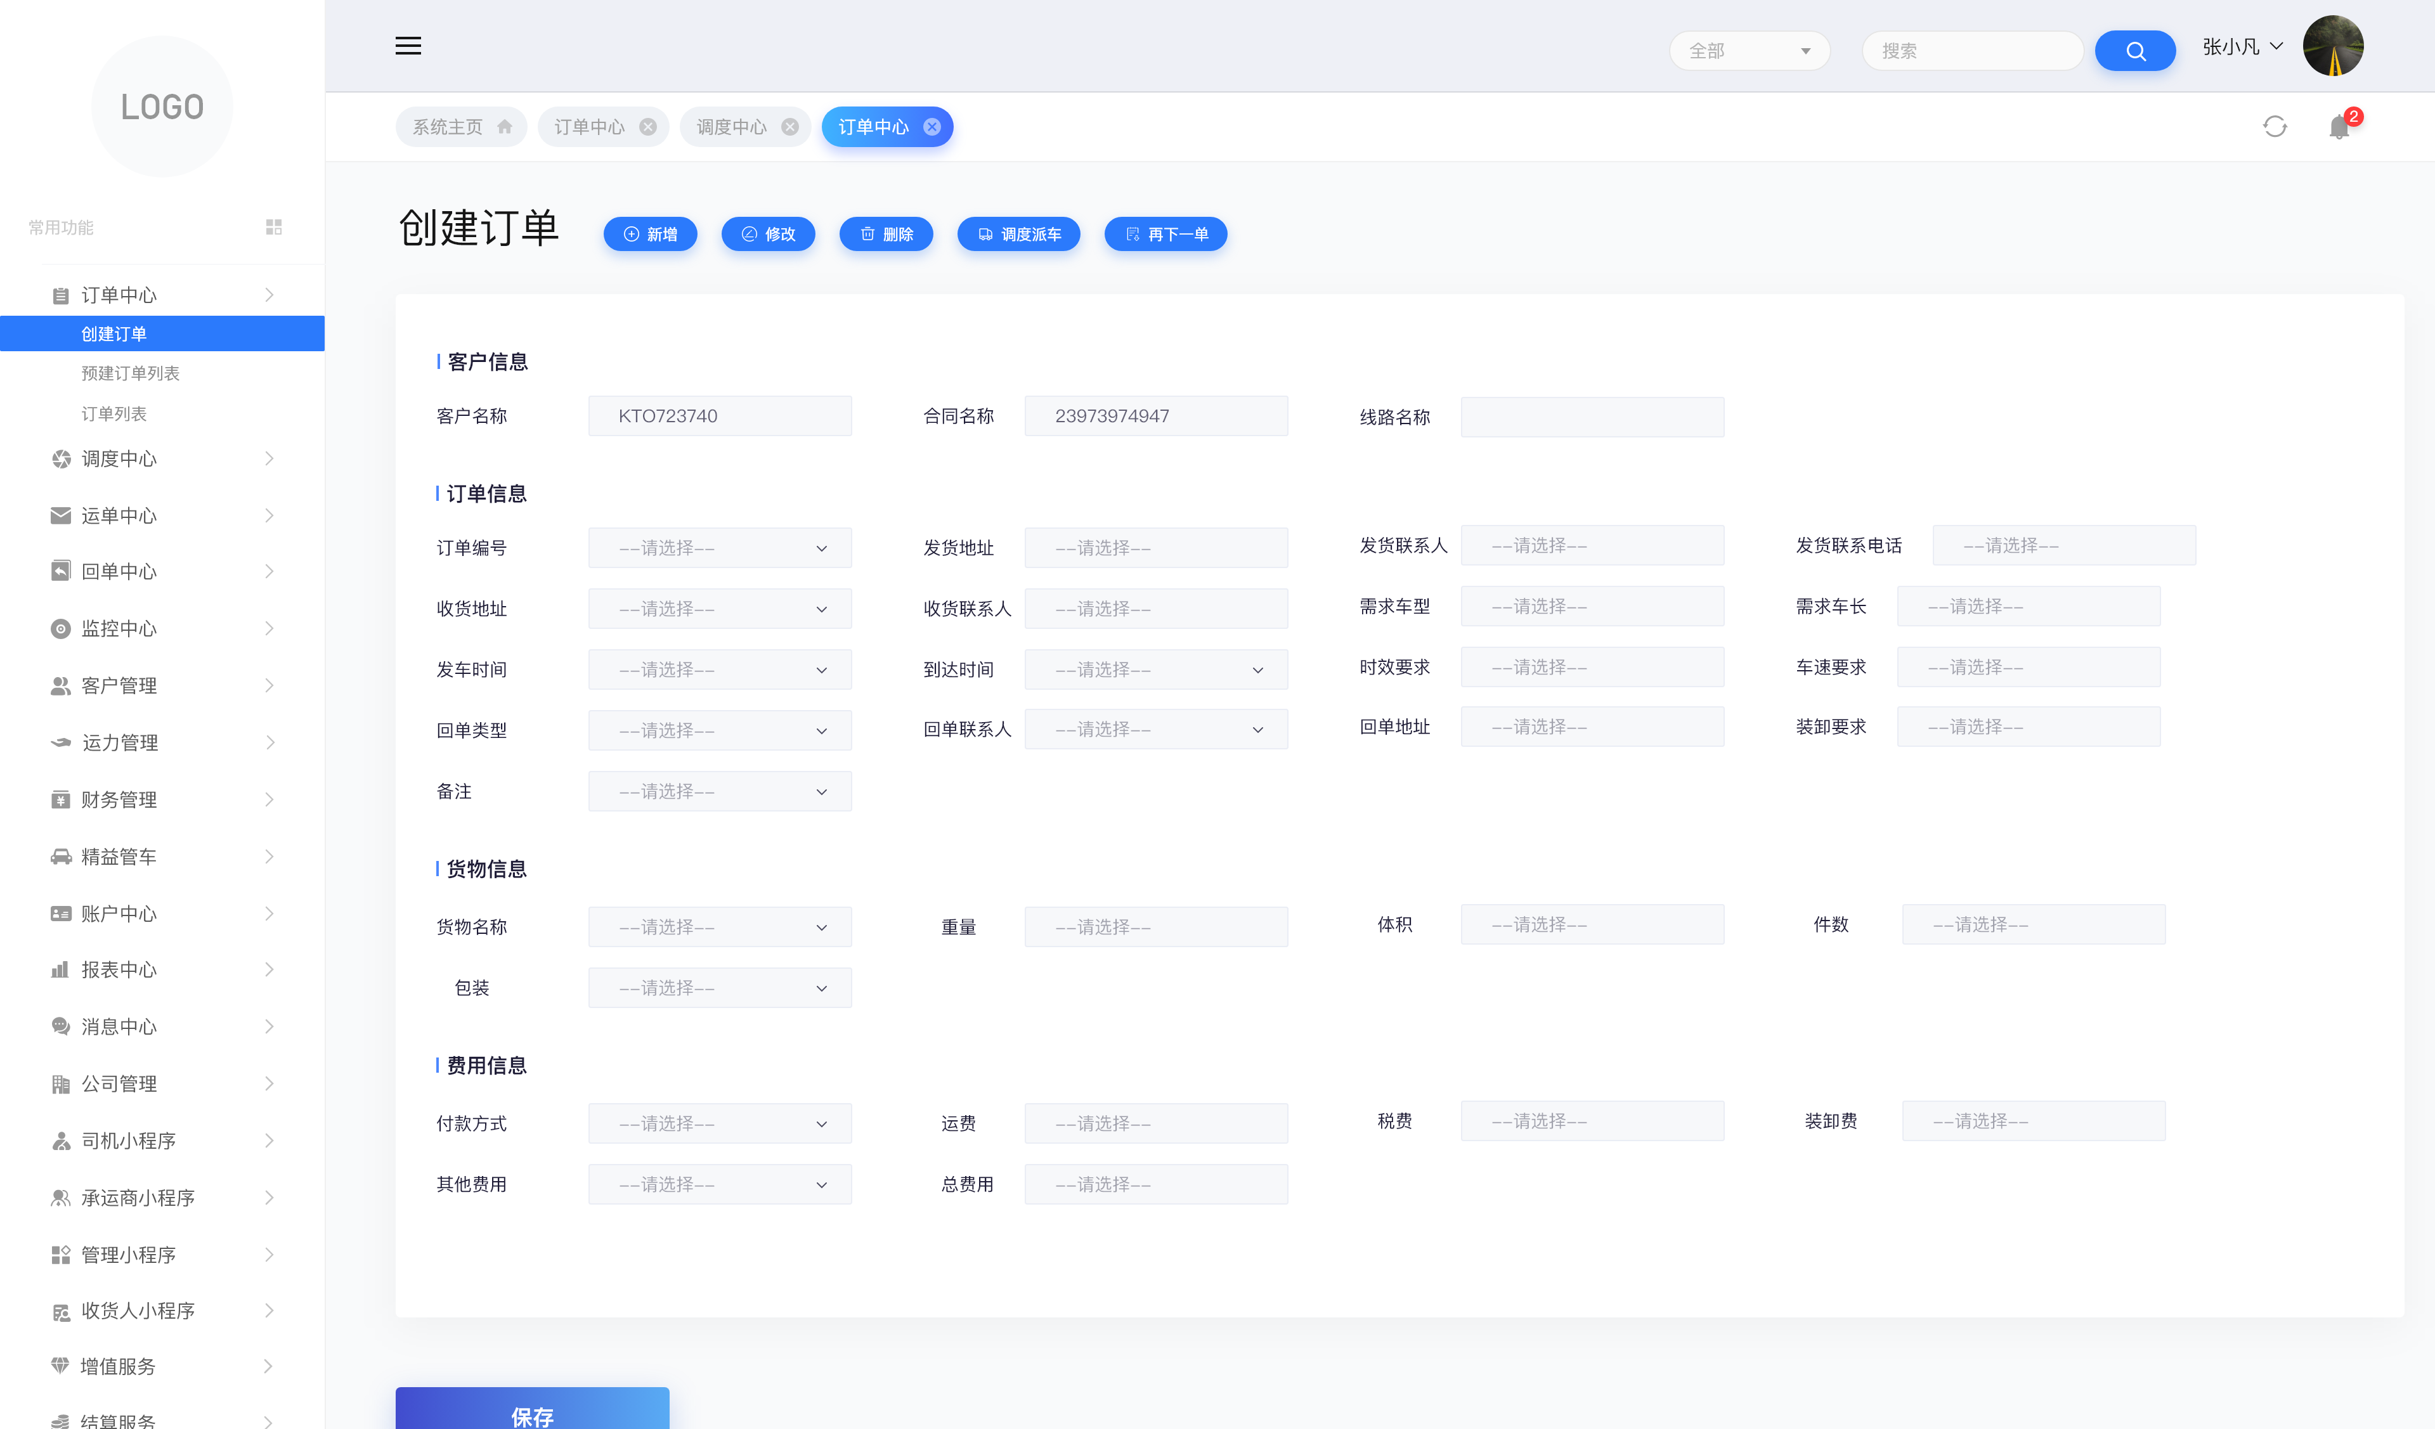Click the 保存 button
Screen dimensions: 2435x1429
pos(531,1407)
